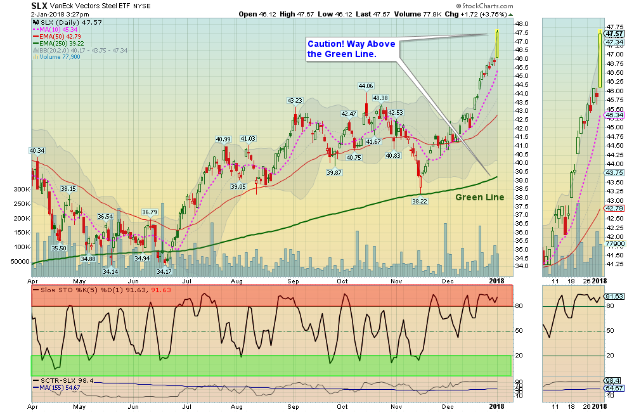Click the 44.06 price peak label
The height and width of the screenshot is (412, 634).
pos(366,86)
